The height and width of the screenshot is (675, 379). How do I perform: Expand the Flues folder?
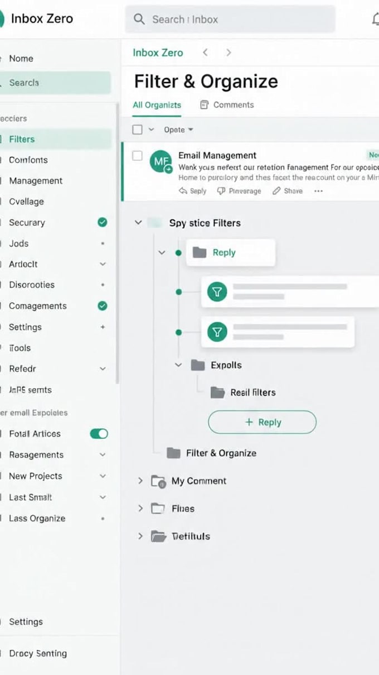(140, 509)
